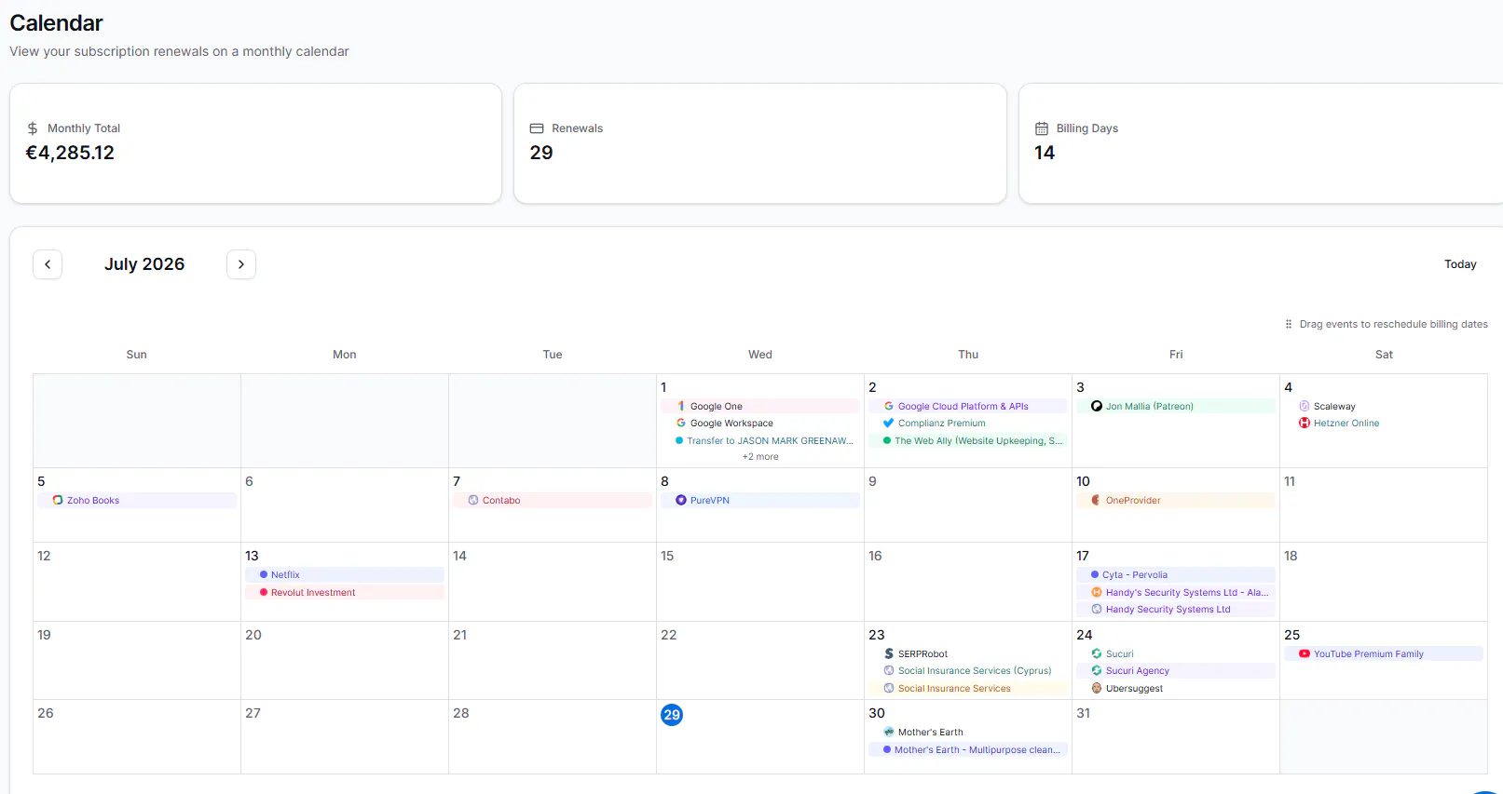Jump to Today in the calendar
Viewport: 1503px width, 794px height.
click(1460, 264)
